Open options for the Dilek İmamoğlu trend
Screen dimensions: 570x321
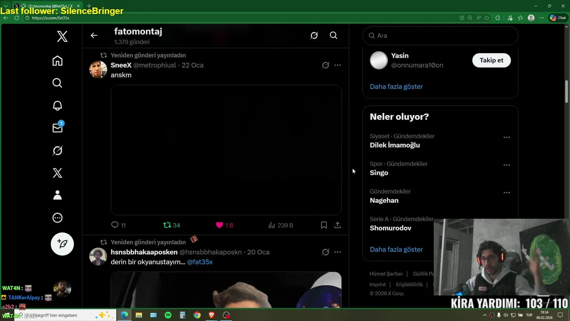[x=507, y=137]
